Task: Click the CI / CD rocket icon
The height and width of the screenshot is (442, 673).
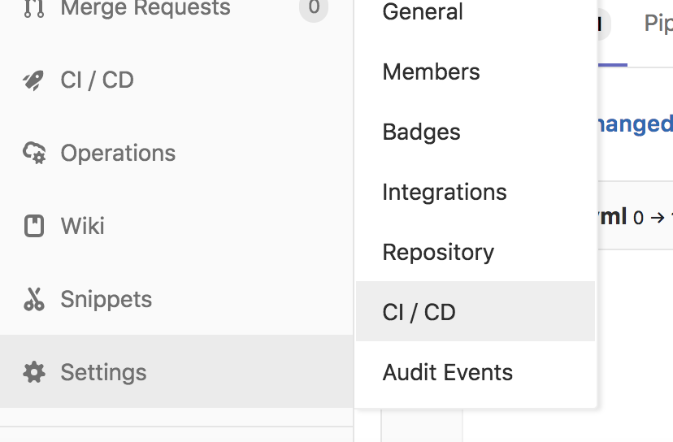Action: (x=33, y=80)
